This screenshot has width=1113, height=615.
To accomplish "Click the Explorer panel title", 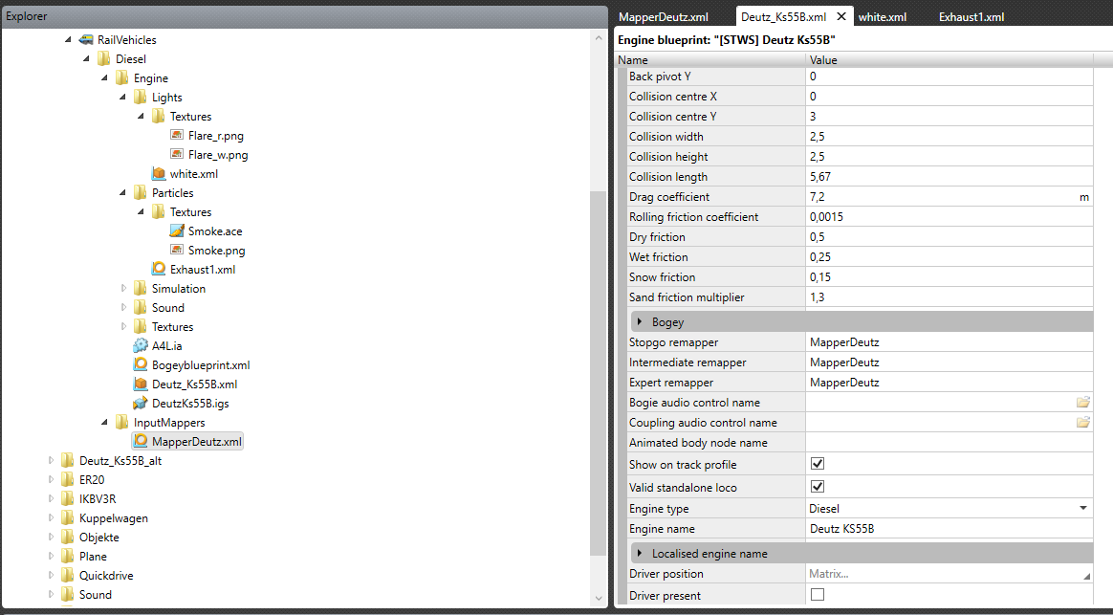I will click(27, 15).
